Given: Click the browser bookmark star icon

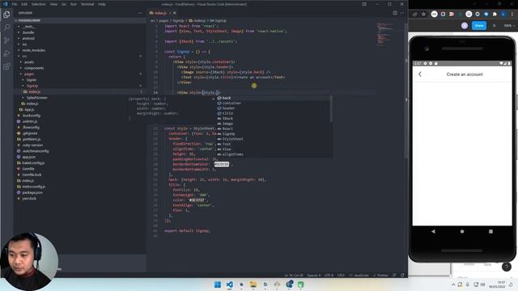Looking at the screenshot, I should click(423, 15).
